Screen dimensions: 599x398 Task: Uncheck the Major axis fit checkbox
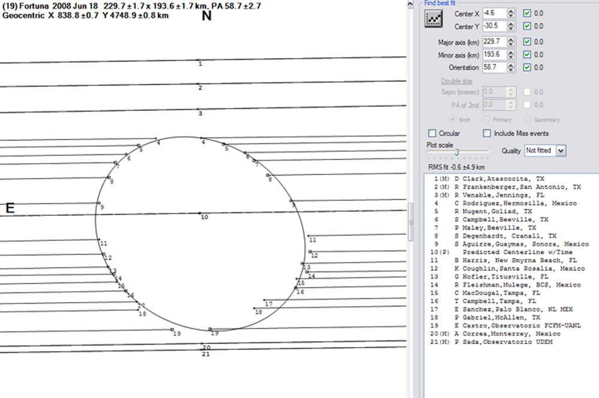coord(527,42)
